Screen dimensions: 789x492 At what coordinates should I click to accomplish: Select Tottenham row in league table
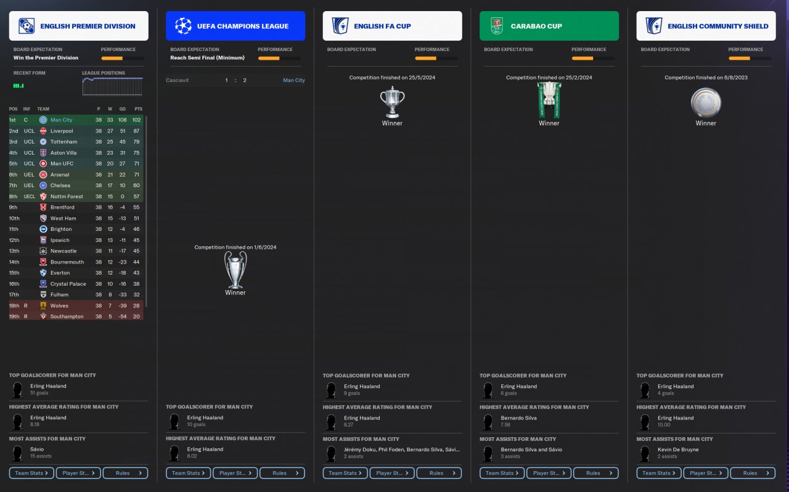(x=76, y=142)
